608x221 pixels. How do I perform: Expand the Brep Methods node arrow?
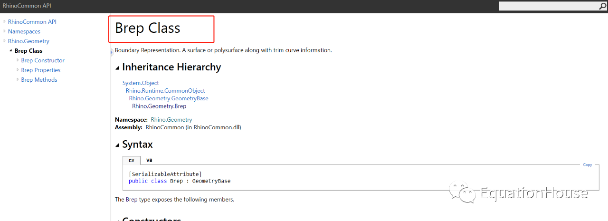(18, 80)
